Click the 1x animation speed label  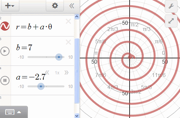pyautogui.click(x=57, y=73)
